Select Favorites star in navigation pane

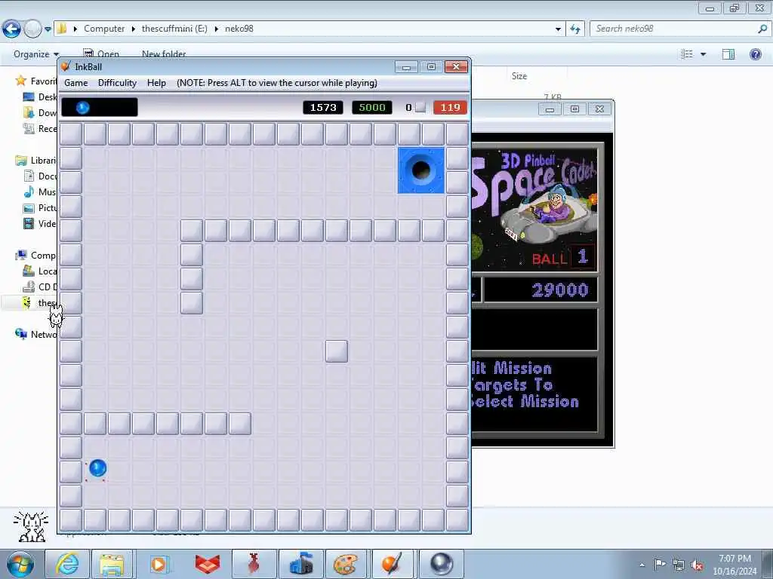[21, 81]
